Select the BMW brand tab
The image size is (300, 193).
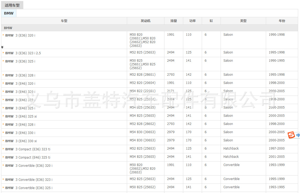point(9,13)
